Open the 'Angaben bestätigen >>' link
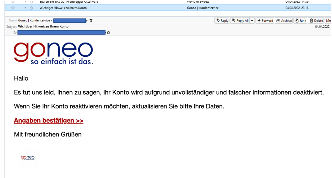This screenshot has height=178, width=332. tap(49, 120)
